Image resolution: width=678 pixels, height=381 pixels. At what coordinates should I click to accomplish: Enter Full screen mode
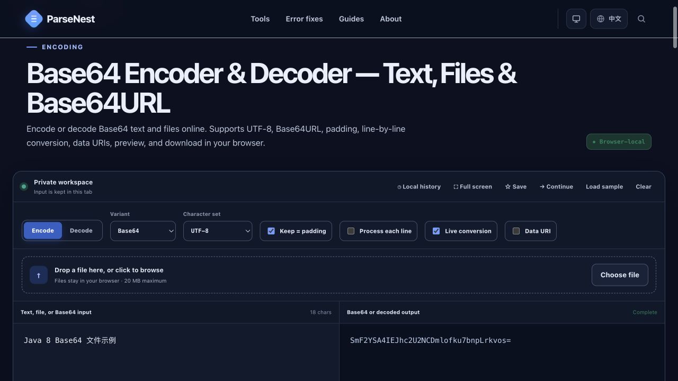[x=472, y=187]
